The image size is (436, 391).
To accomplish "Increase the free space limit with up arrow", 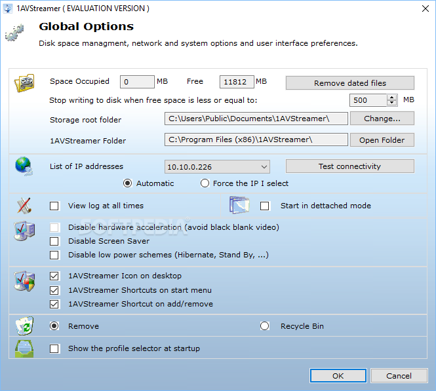I will click(392, 98).
